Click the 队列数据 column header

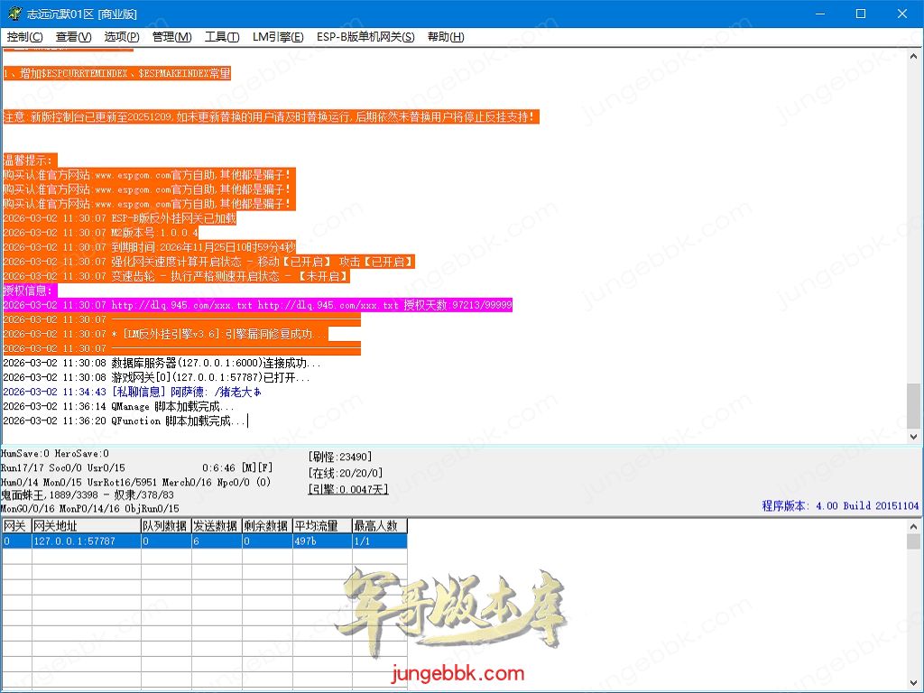pos(164,526)
